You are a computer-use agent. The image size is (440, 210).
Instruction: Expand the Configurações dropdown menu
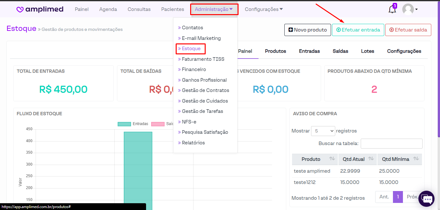coord(264,9)
